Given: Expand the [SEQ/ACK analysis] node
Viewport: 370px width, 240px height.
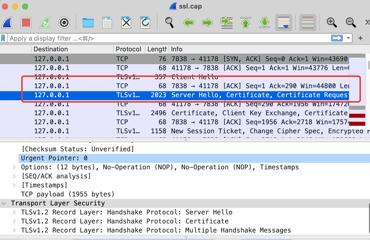Looking at the screenshot, I should click(14, 176).
